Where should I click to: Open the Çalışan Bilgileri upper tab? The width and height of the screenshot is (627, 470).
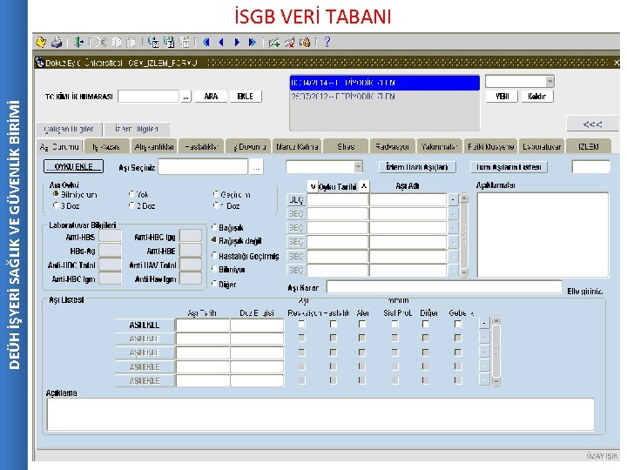coord(69,129)
